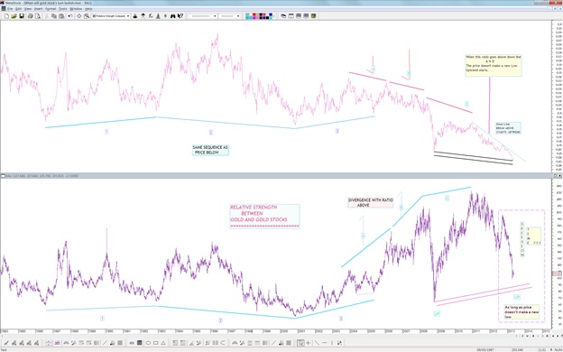The width and height of the screenshot is (563, 352).
Task: Select the 'When this ratio goes above down line' note
Action: [494, 65]
